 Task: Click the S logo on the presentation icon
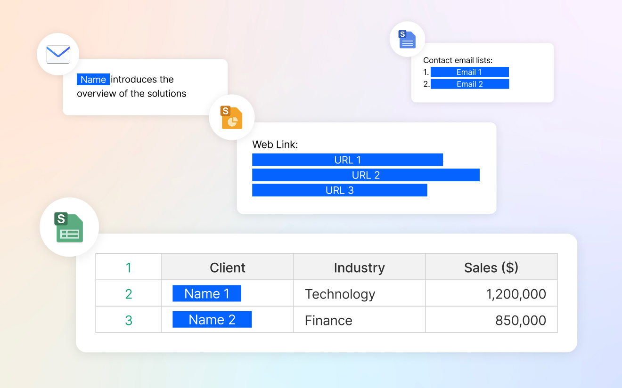225,110
